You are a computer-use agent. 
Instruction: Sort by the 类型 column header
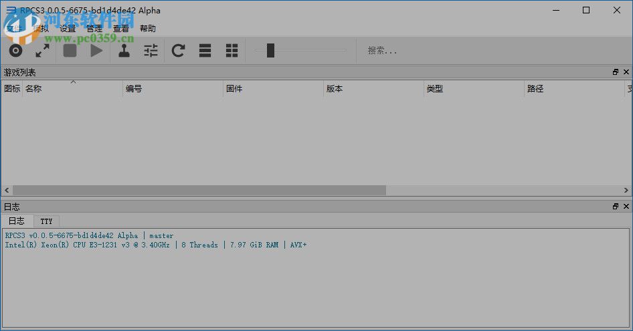click(474, 89)
